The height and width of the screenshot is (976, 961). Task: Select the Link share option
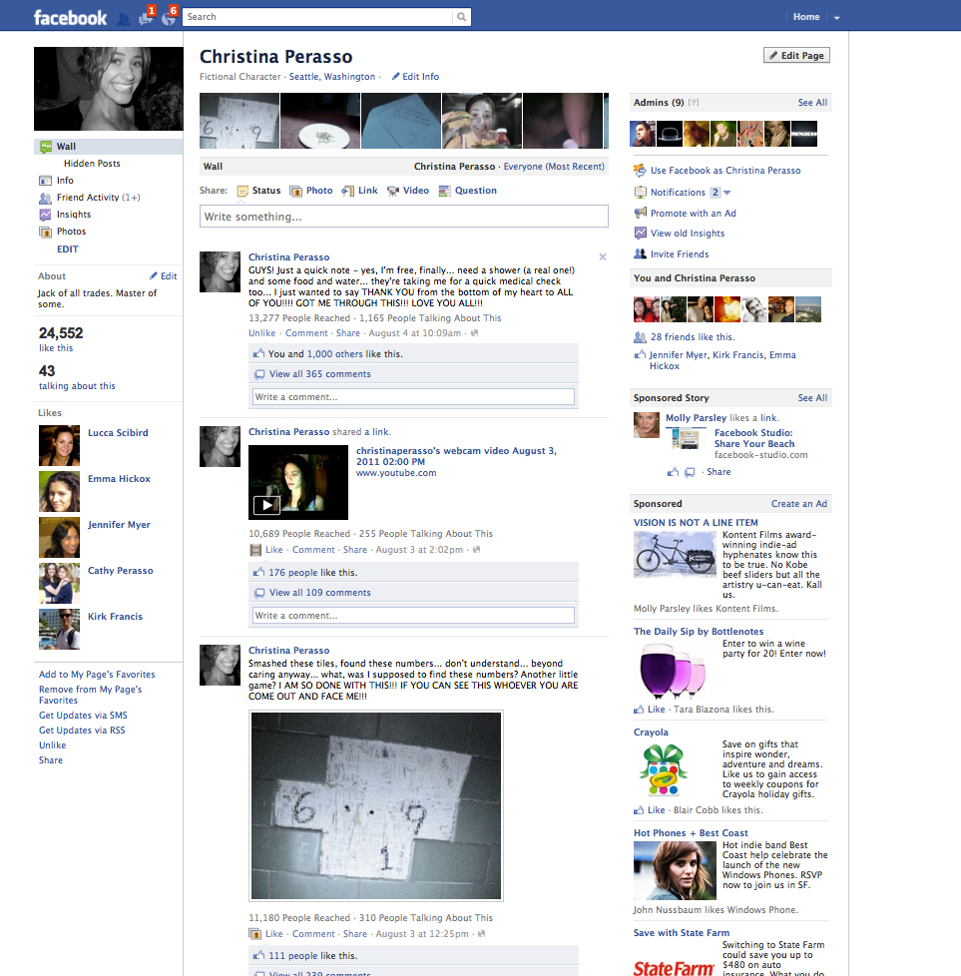click(x=360, y=191)
